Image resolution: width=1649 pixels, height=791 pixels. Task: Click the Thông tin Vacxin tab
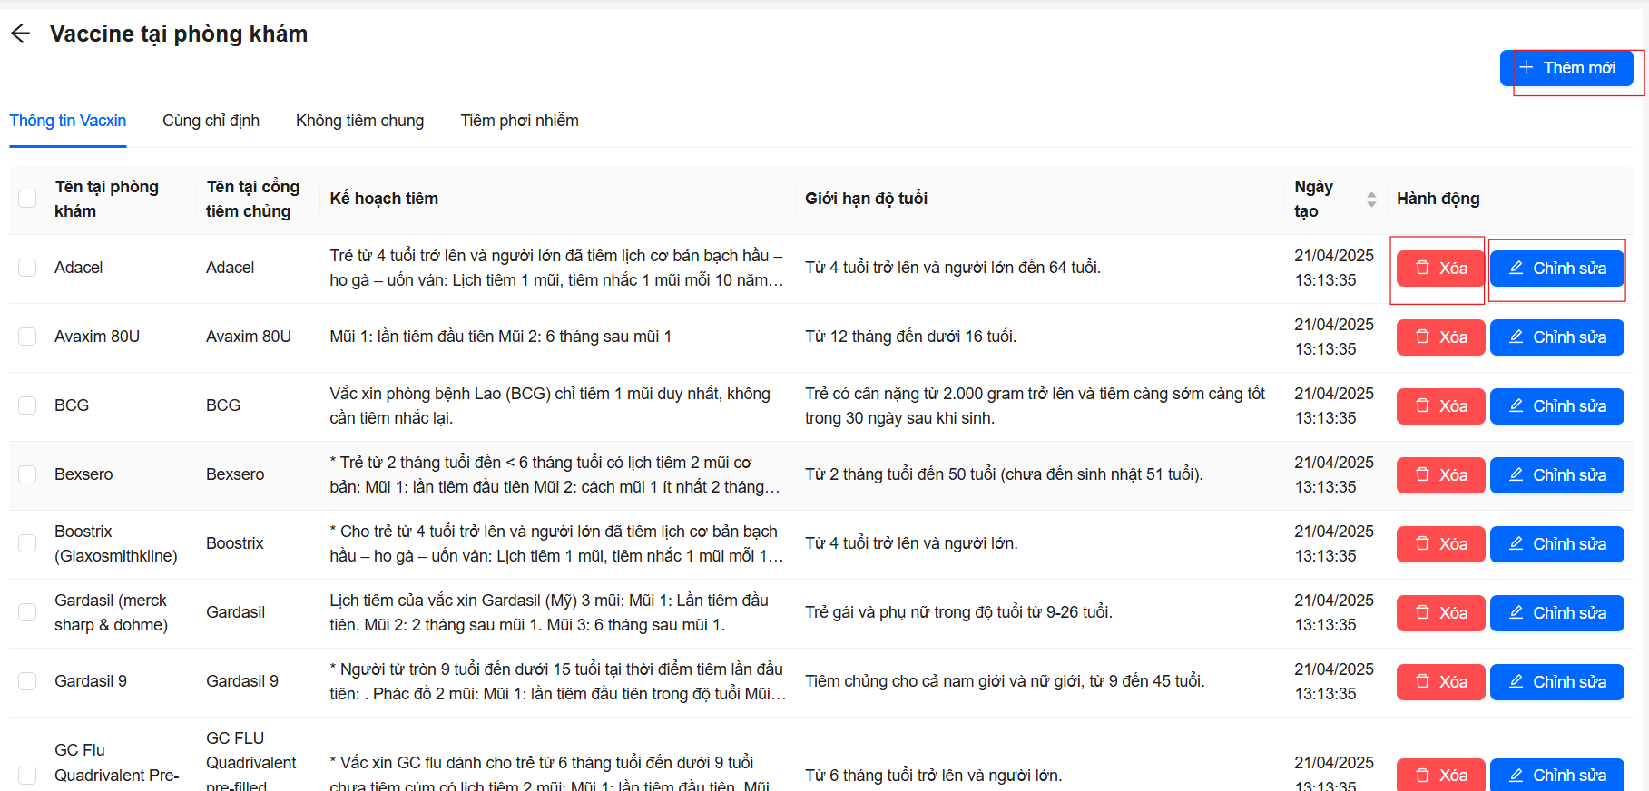[x=68, y=121]
